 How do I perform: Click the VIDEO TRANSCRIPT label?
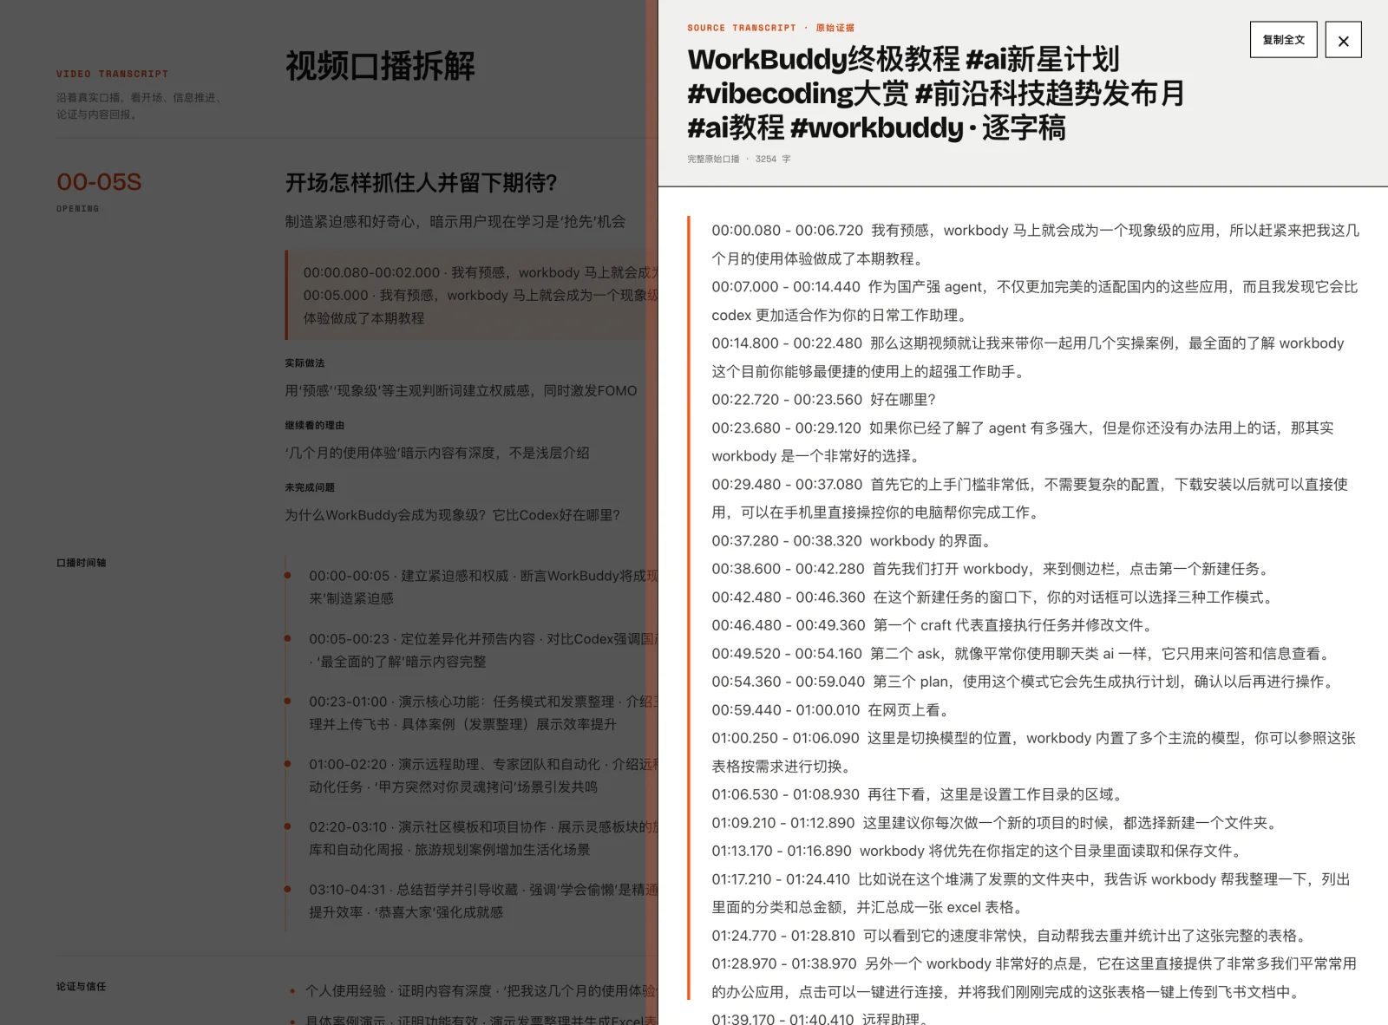(x=113, y=74)
